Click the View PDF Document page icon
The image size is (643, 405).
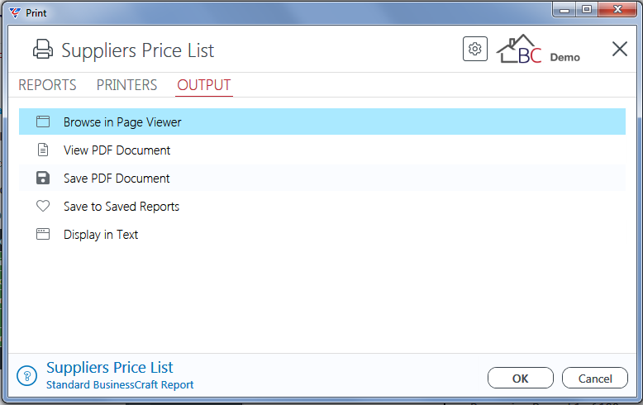(43, 150)
